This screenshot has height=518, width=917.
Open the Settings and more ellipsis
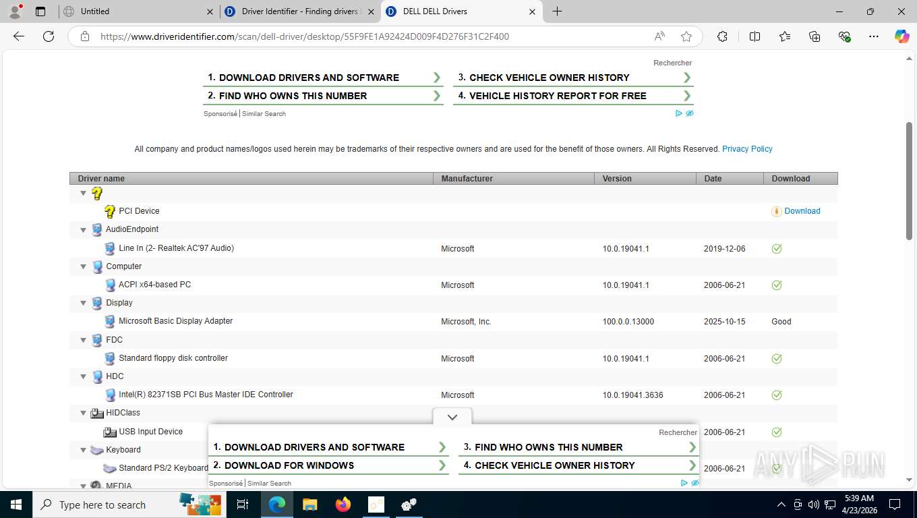point(873,36)
